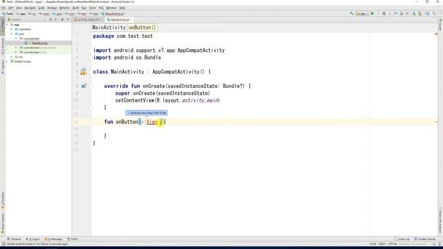Open the VCS menu

(x=101, y=8)
